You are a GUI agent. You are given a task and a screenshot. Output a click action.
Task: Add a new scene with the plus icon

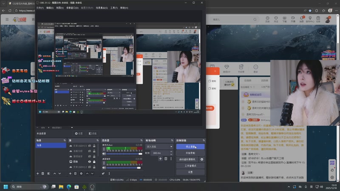38,174
